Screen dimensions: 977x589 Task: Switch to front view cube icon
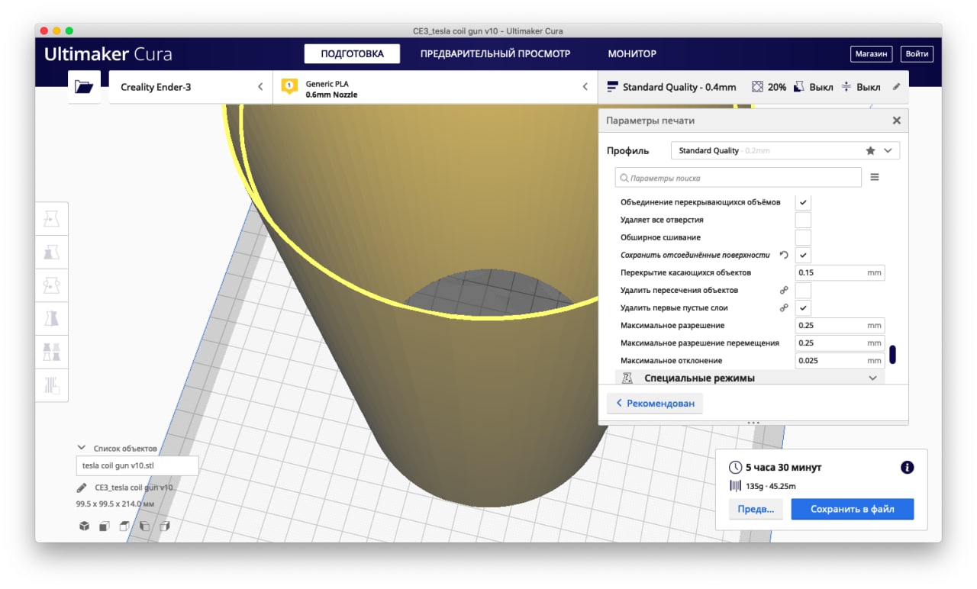click(x=104, y=526)
